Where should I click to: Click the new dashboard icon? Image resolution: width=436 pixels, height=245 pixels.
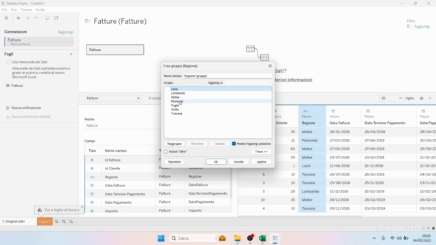63,221
